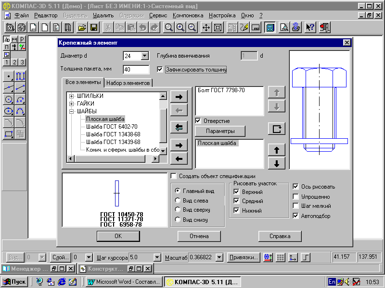Collapse the ШАЙБЫ tree node

[71, 111]
